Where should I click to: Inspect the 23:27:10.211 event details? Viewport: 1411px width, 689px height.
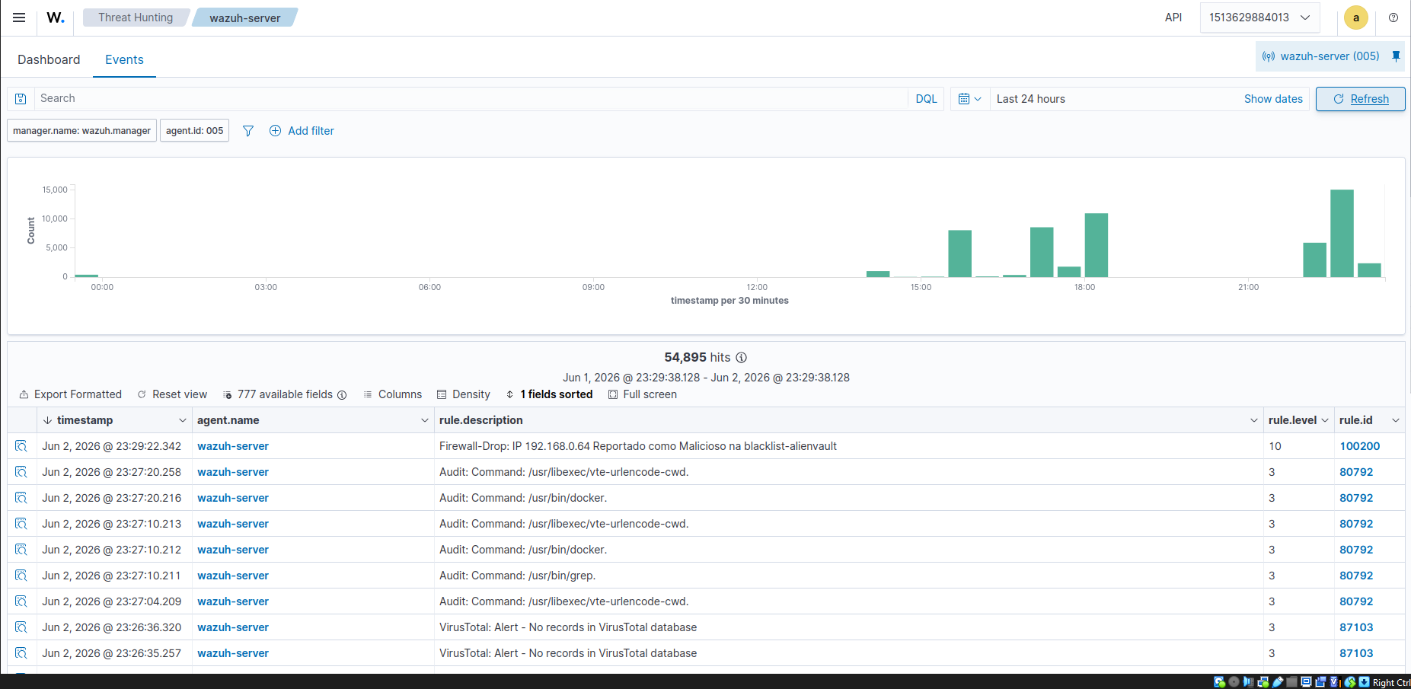pyautogui.click(x=21, y=576)
